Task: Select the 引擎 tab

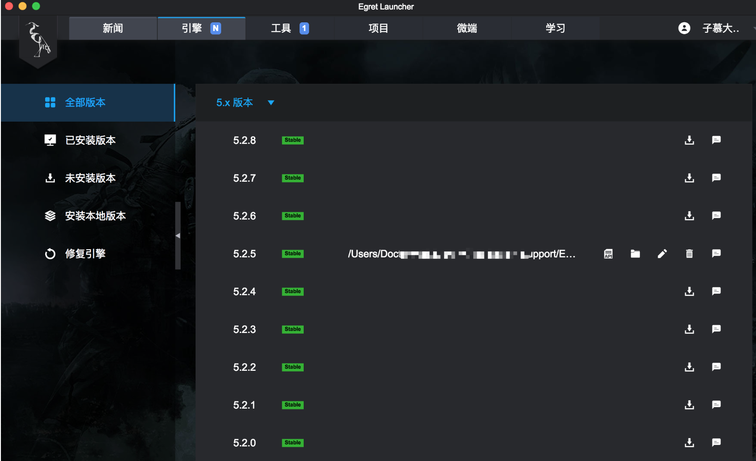Action: [202, 28]
